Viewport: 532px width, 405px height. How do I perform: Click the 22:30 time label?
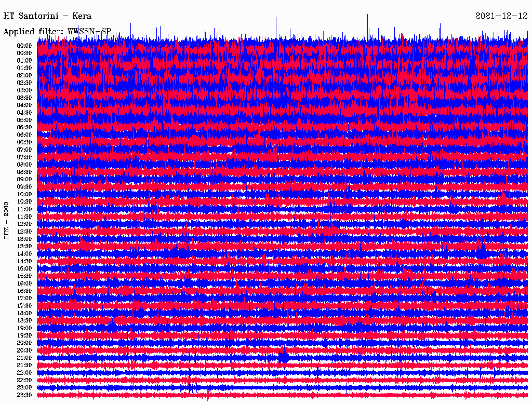click(x=24, y=380)
